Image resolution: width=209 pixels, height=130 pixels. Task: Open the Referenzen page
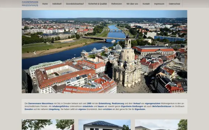[117, 4]
